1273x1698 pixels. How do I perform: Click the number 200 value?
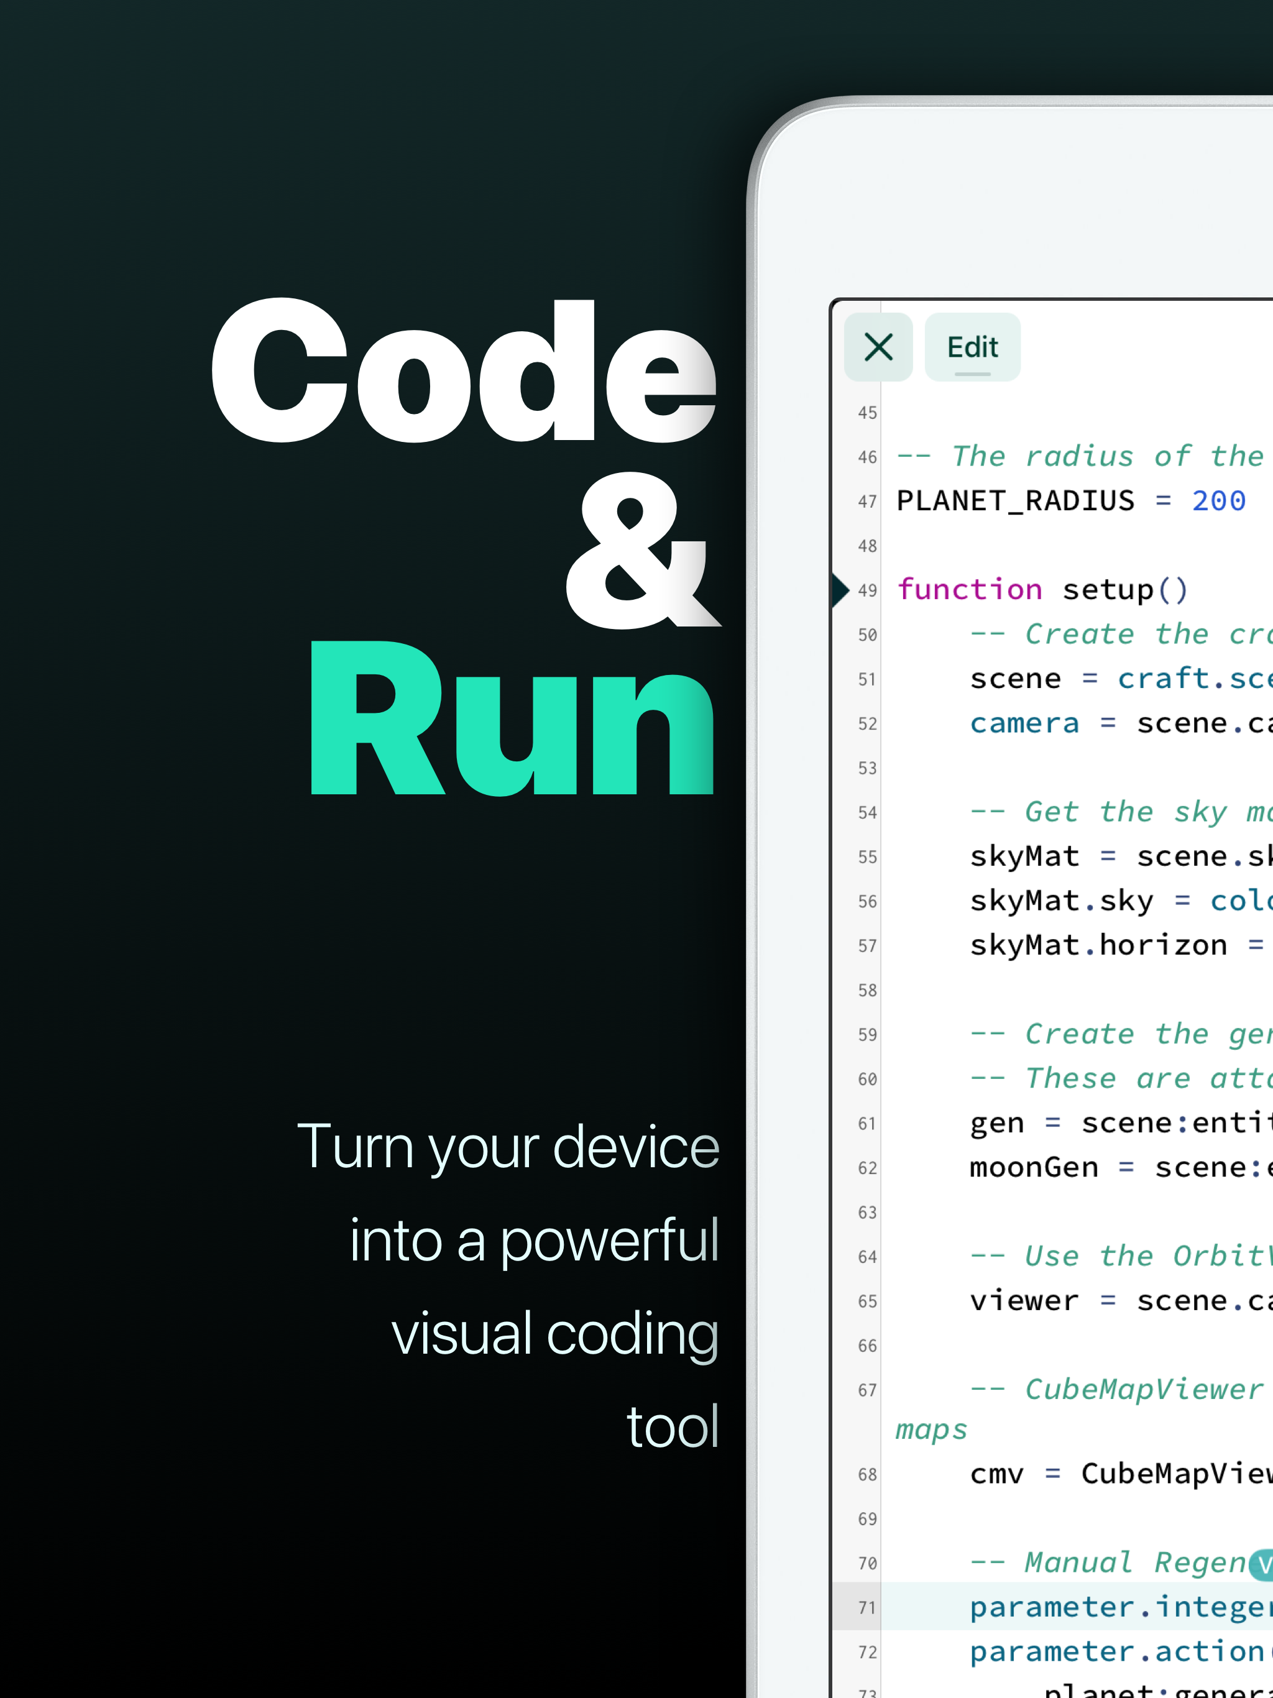coord(1218,502)
